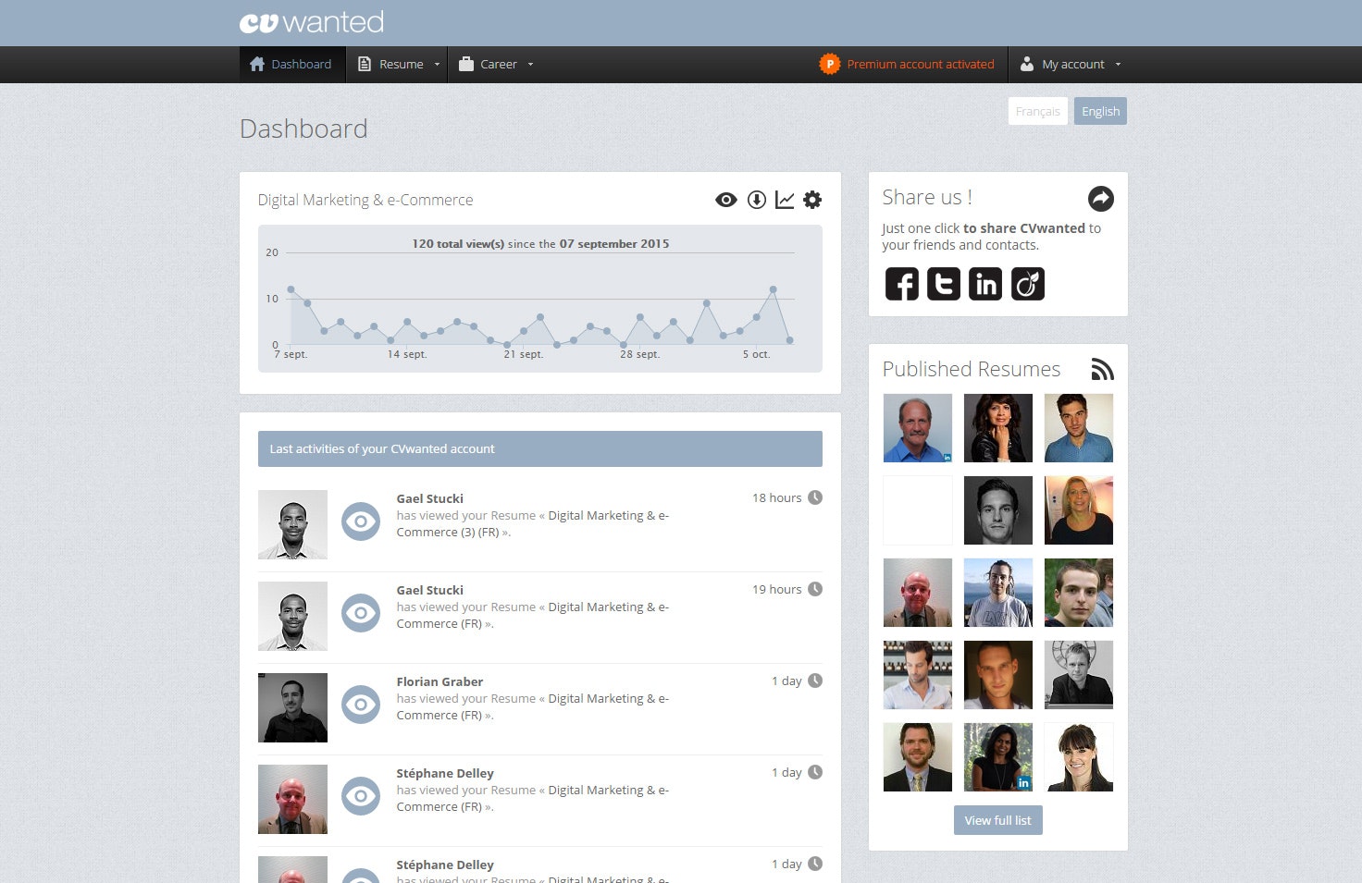Click Premium account activated link

pyautogui.click(x=921, y=65)
